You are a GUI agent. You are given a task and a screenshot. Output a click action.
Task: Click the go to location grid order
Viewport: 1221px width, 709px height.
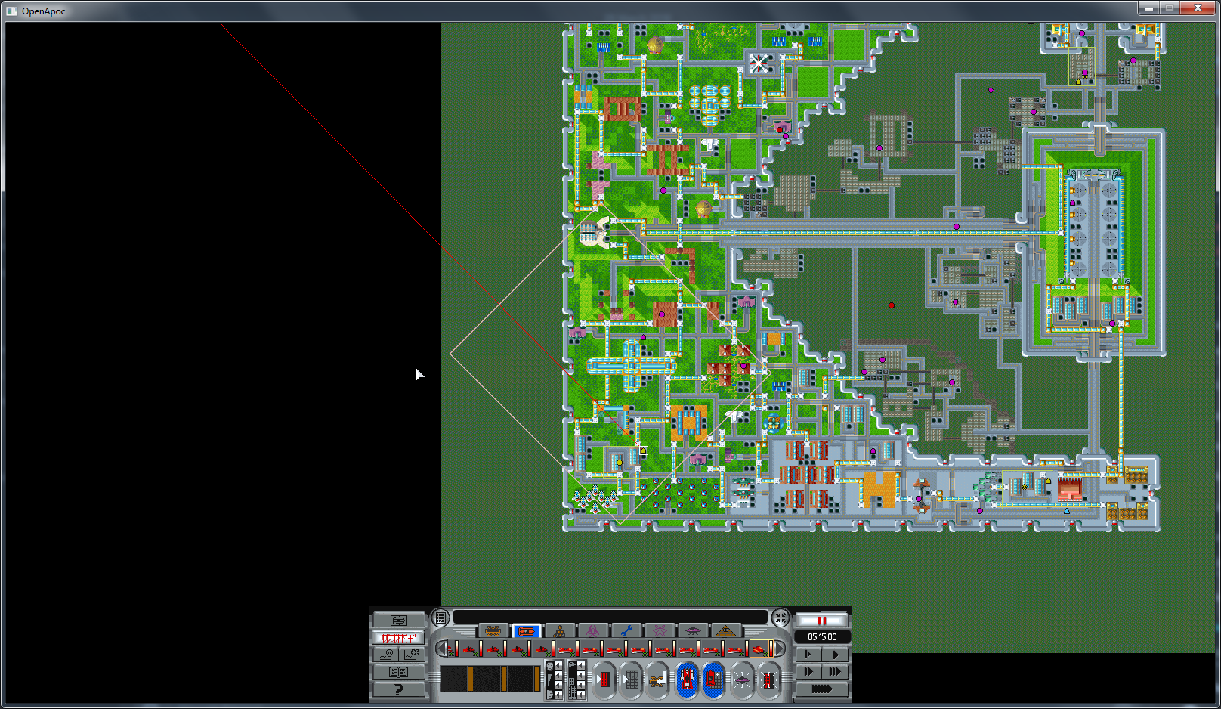coord(631,680)
